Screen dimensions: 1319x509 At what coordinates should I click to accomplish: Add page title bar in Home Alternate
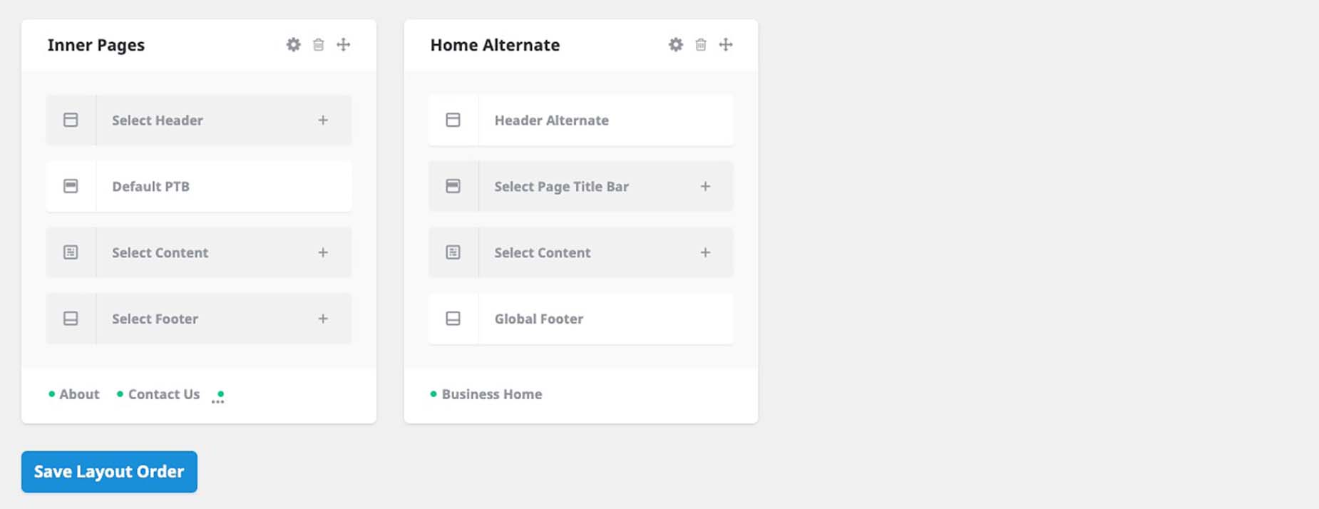(x=705, y=187)
